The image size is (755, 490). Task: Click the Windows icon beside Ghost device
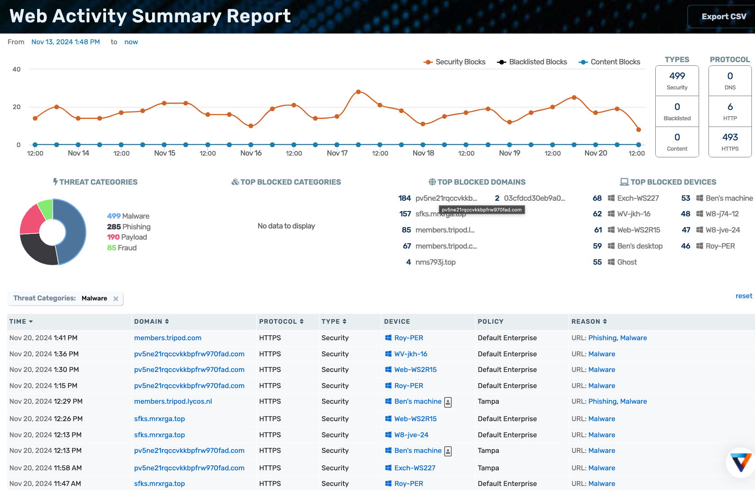(611, 262)
